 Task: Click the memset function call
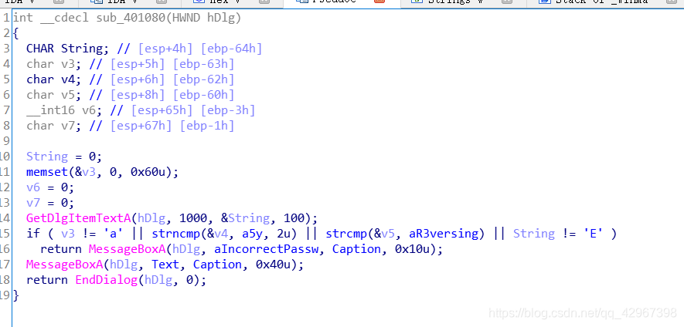tap(47, 171)
